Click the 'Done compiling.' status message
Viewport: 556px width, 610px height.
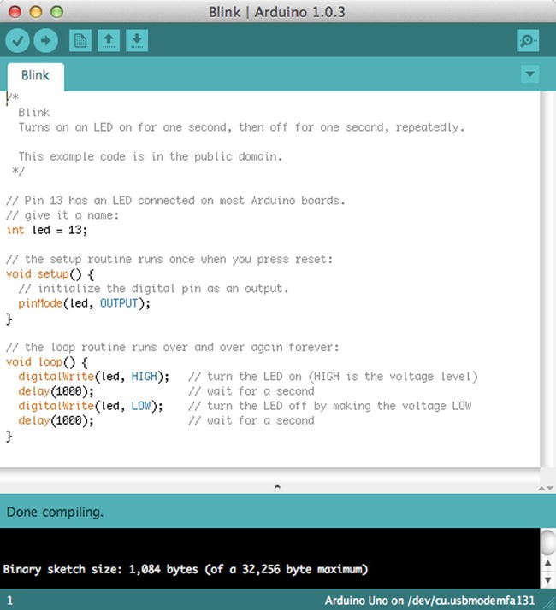tap(55, 513)
